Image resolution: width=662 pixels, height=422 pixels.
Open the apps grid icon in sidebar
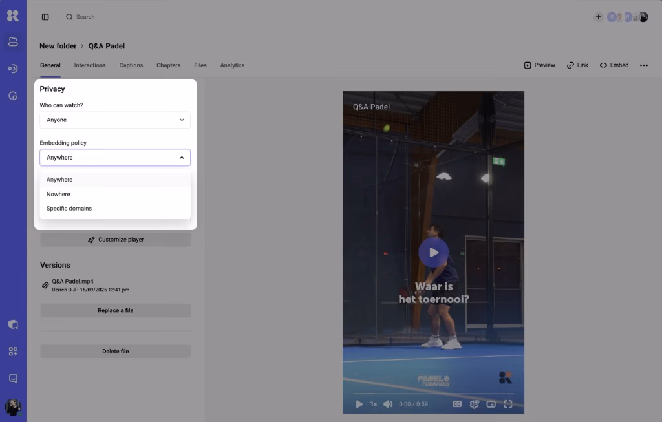13,351
